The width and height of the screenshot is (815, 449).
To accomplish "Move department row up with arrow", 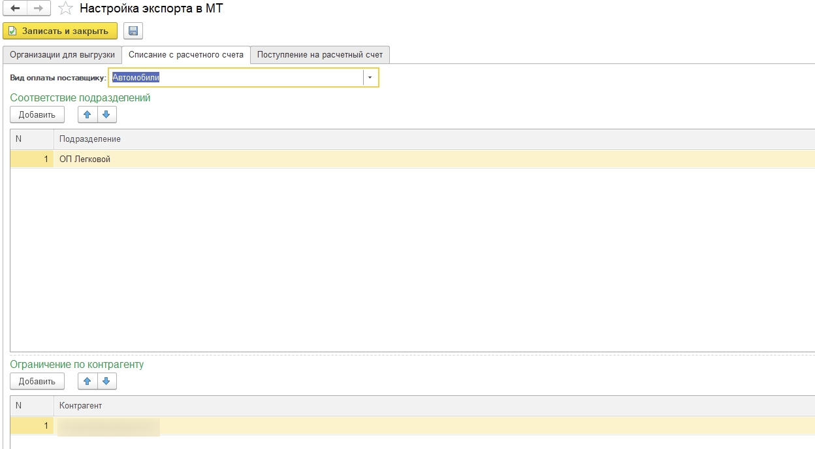I will tap(88, 114).
